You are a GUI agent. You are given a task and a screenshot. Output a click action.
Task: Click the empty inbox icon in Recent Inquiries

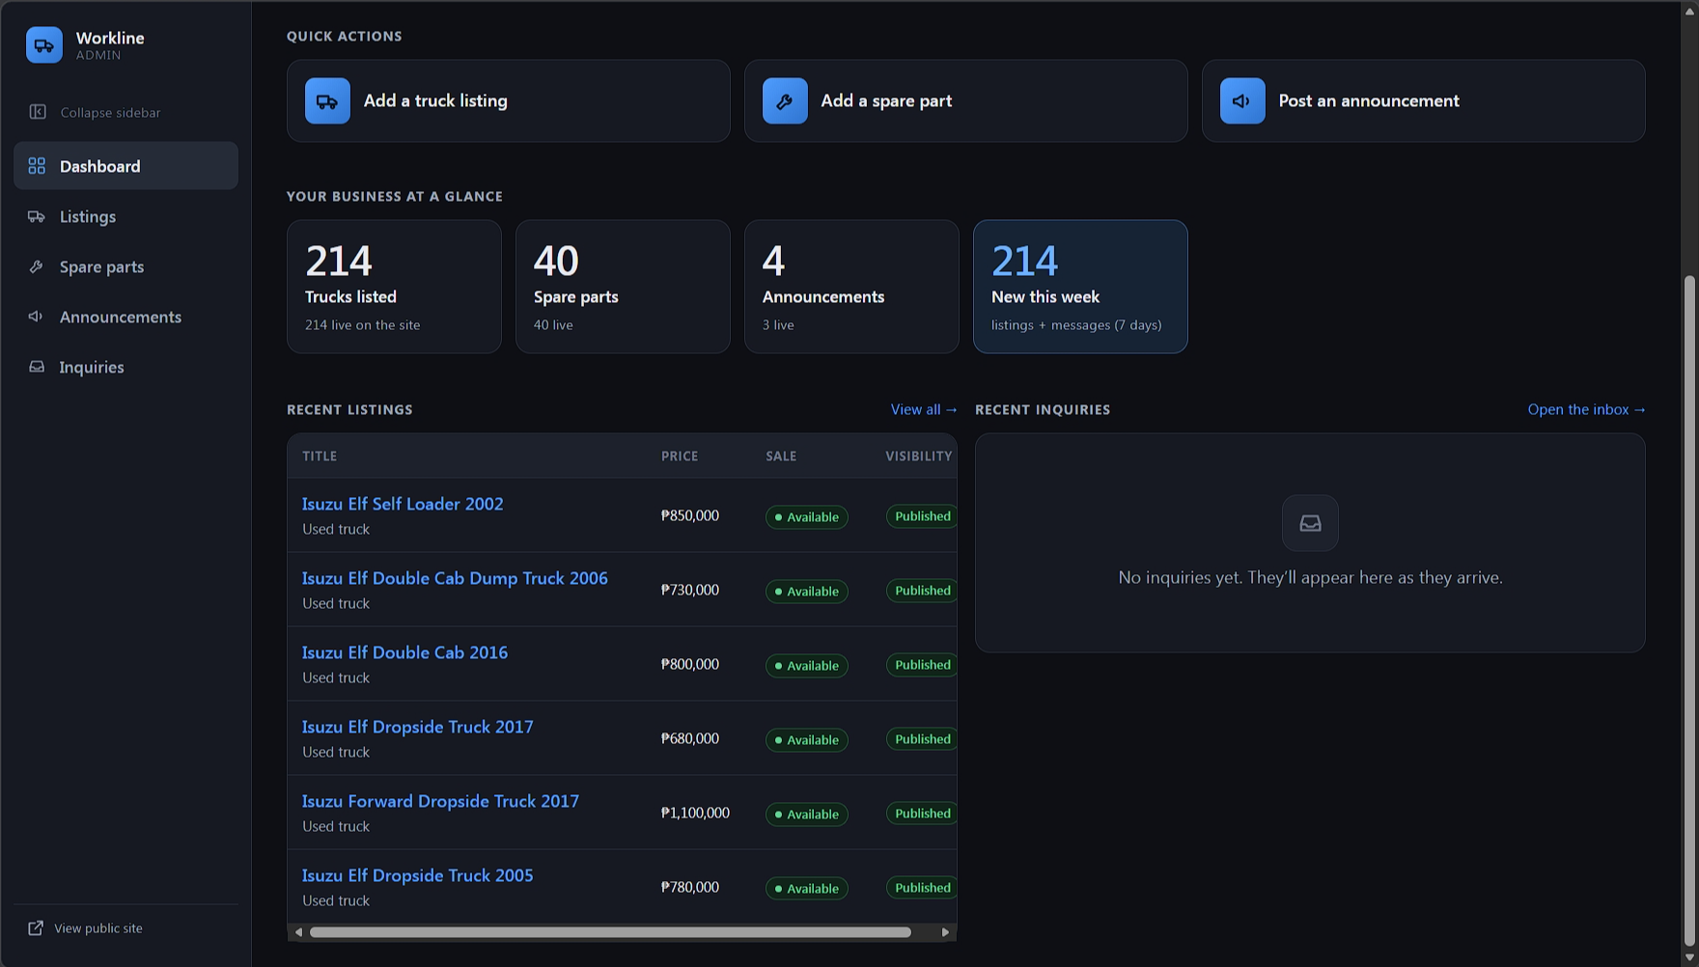(1310, 523)
